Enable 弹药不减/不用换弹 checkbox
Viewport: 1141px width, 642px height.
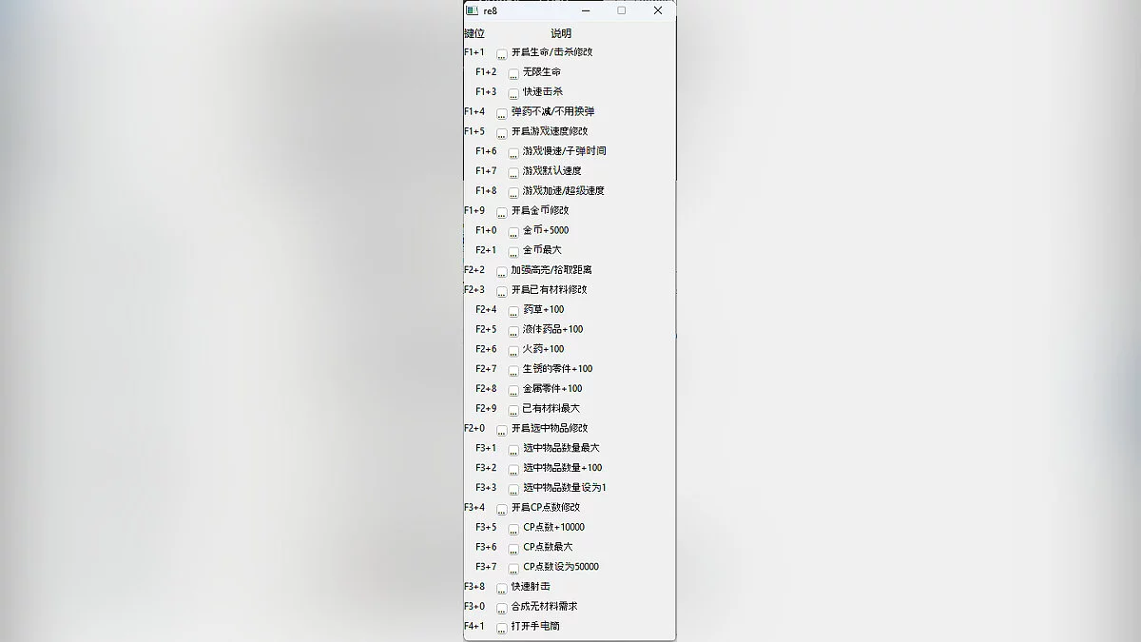click(x=502, y=113)
